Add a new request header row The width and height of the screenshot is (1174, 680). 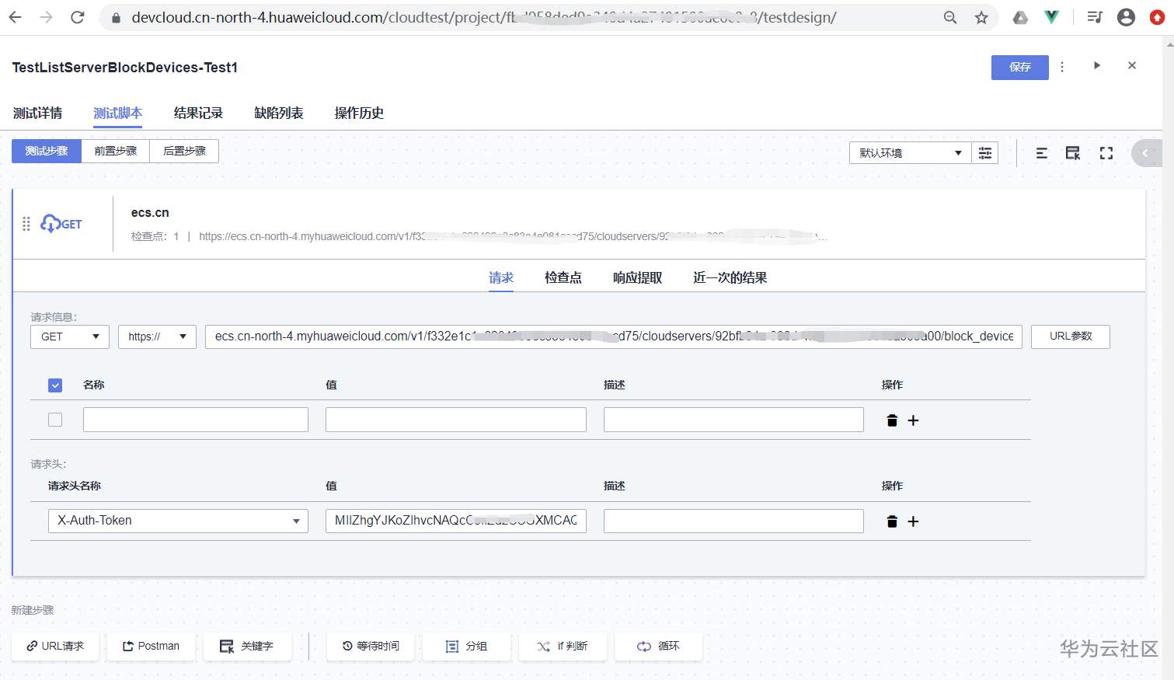tap(914, 521)
